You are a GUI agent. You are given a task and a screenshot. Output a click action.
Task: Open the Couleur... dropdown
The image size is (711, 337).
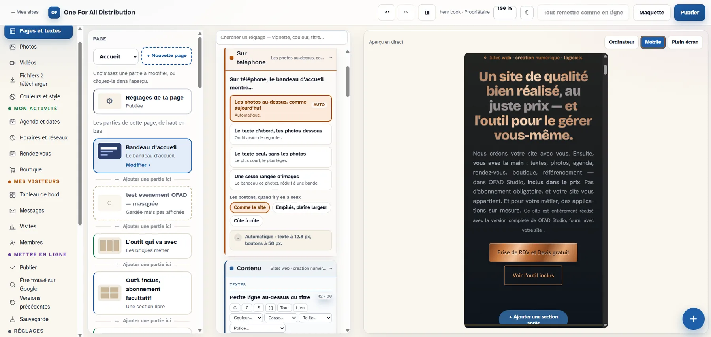tap(246, 318)
